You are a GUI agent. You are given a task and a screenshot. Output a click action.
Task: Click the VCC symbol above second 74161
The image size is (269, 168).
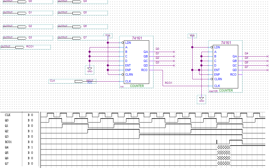[x=192, y=36]
